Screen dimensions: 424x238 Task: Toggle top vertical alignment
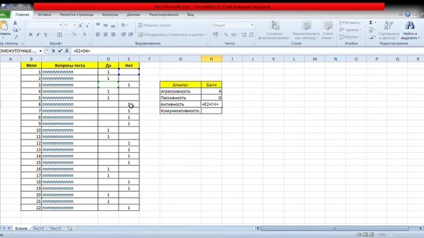[x=98, y=25]
